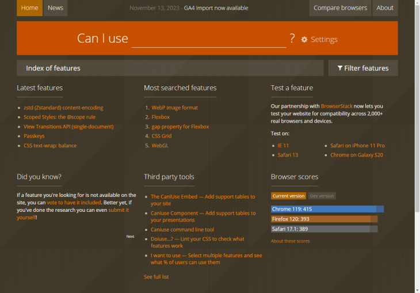Open WebP image format feature
Screen dimensions: 420x293
pos(174,108)
